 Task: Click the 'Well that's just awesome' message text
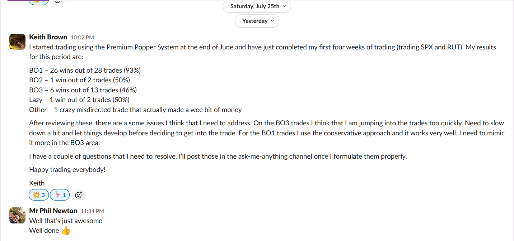[66, 221]
